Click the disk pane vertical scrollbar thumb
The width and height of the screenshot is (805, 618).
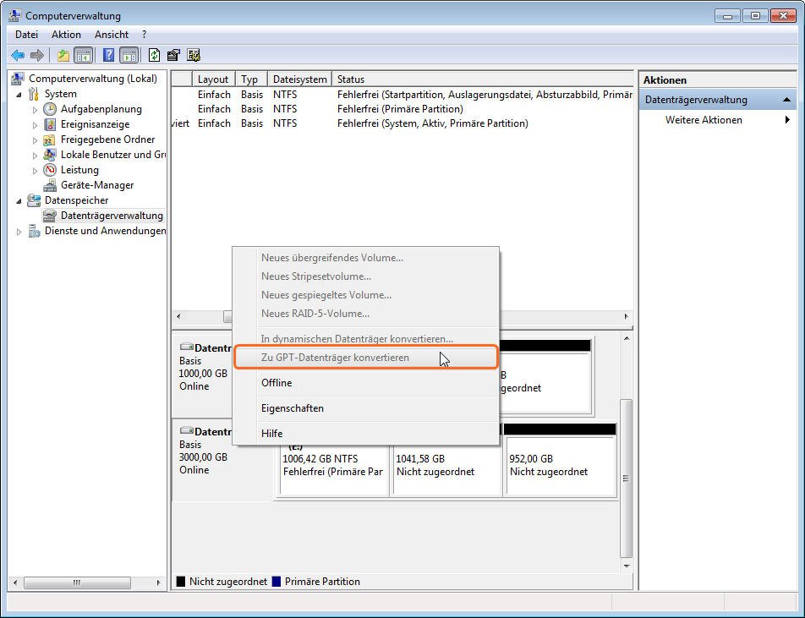pos(626,479)
